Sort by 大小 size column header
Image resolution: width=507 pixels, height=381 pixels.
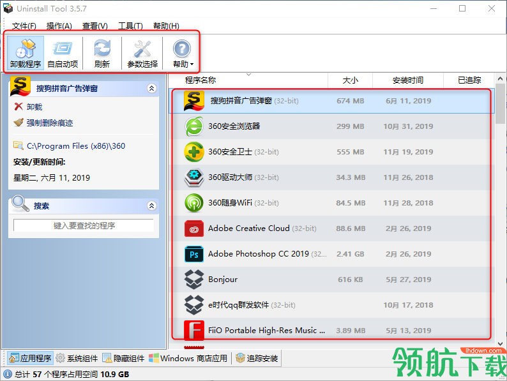point(350,80)
